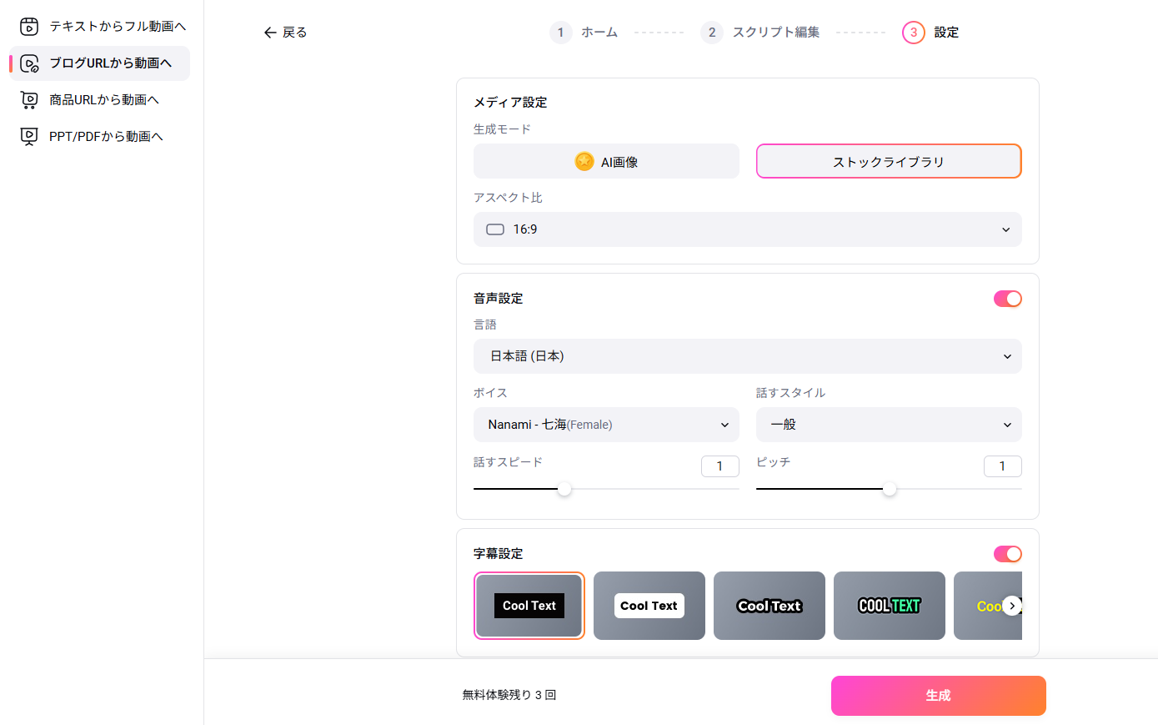
Task: Open the 16:9 aspect ratio dropdown
Action: pyautogui.click(x=747, y=229)
